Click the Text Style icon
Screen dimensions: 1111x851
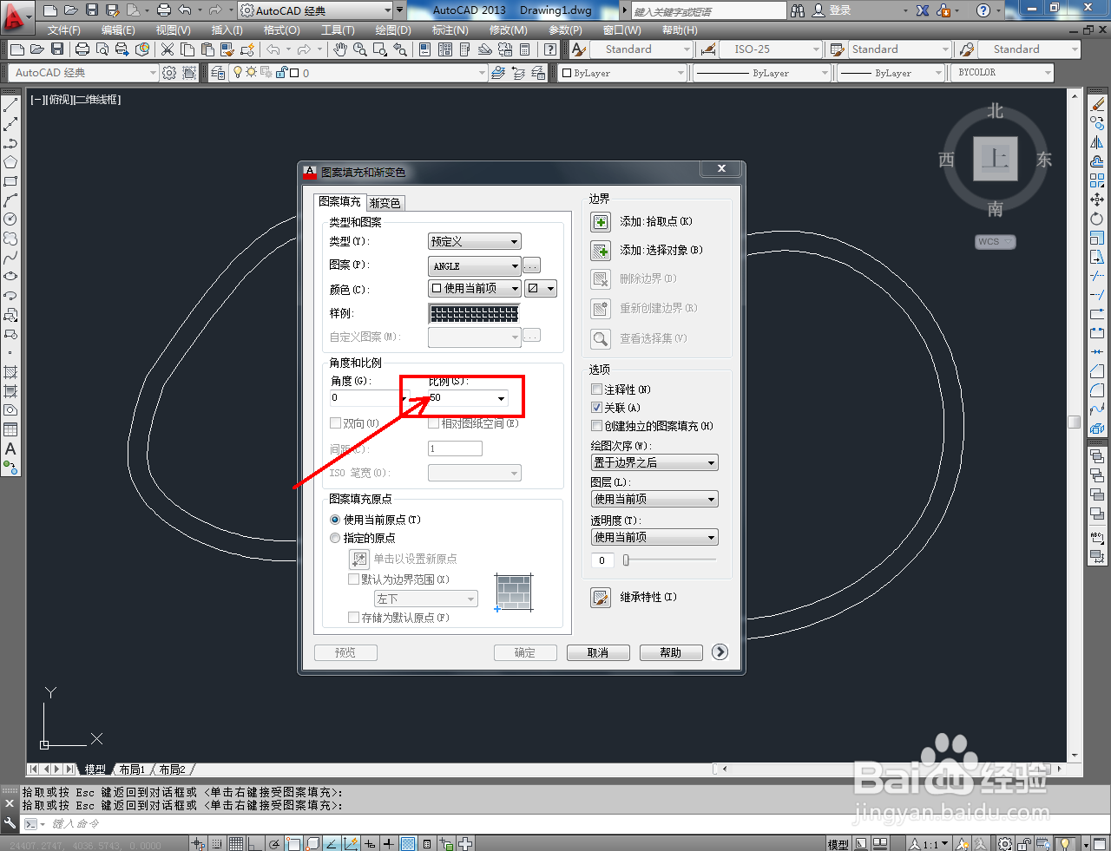coord(579,49)
